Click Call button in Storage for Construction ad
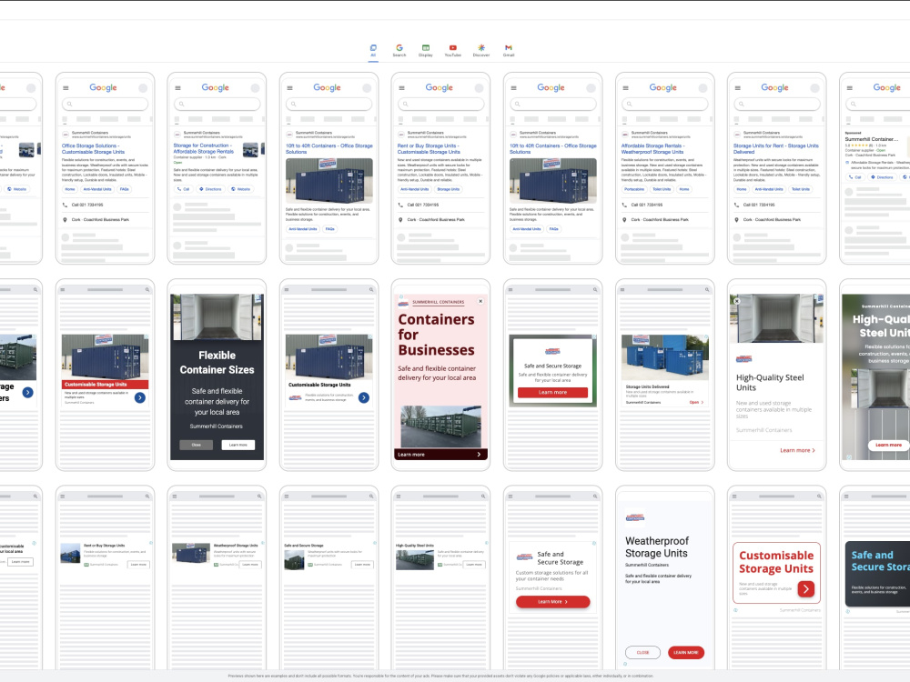 (184, 189)
